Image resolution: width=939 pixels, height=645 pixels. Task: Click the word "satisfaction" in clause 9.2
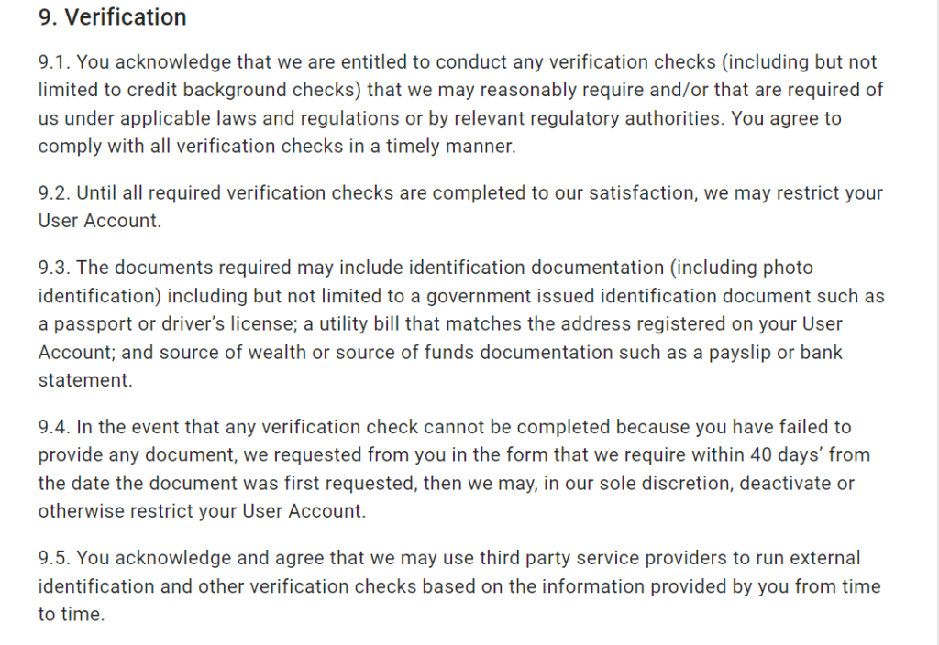click(642, 192)
